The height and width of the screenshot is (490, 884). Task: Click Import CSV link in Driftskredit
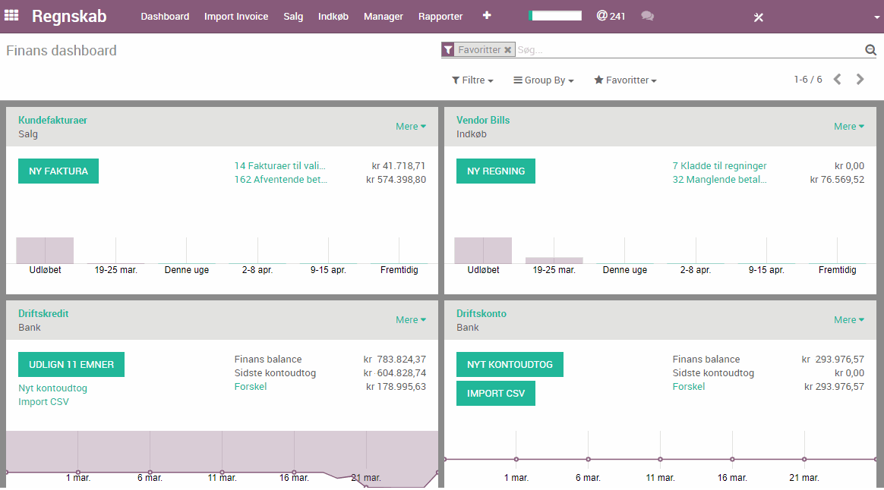pyautogui.click(x=43, y=401)
